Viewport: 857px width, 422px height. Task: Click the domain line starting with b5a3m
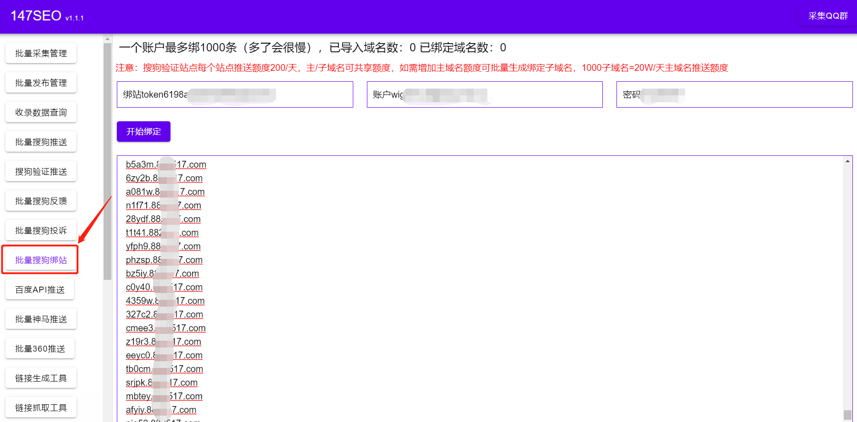click(166, 164)
